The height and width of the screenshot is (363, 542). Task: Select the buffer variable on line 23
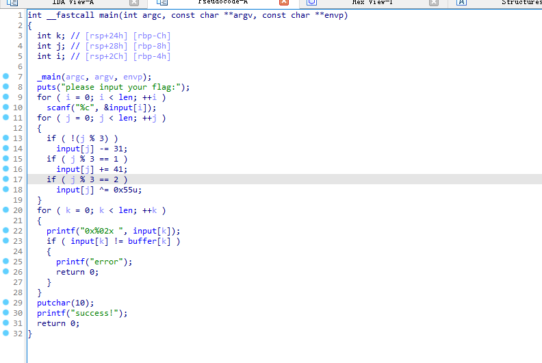pos(142,241)
